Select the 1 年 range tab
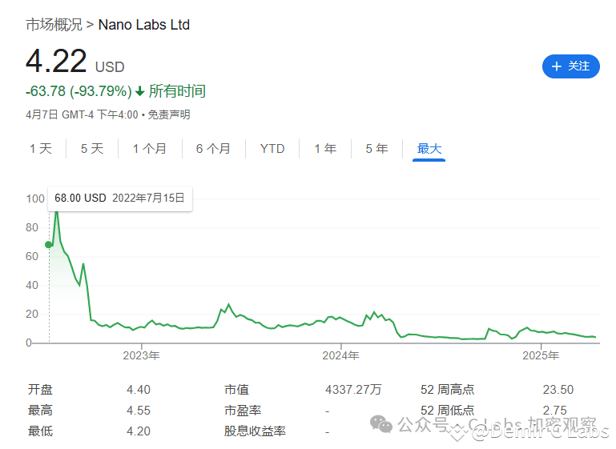Screen dimensions: 616x449 (x=325, y=149)
